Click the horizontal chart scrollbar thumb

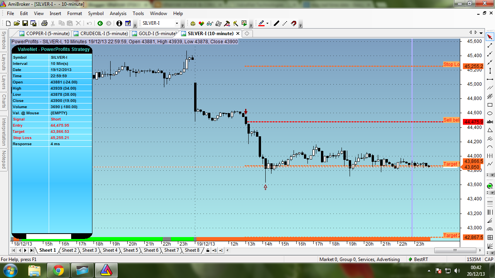tap(455, 250)
